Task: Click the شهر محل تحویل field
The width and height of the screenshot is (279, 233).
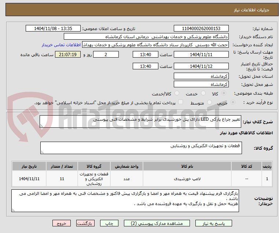Action: click(x=201, y=84)
